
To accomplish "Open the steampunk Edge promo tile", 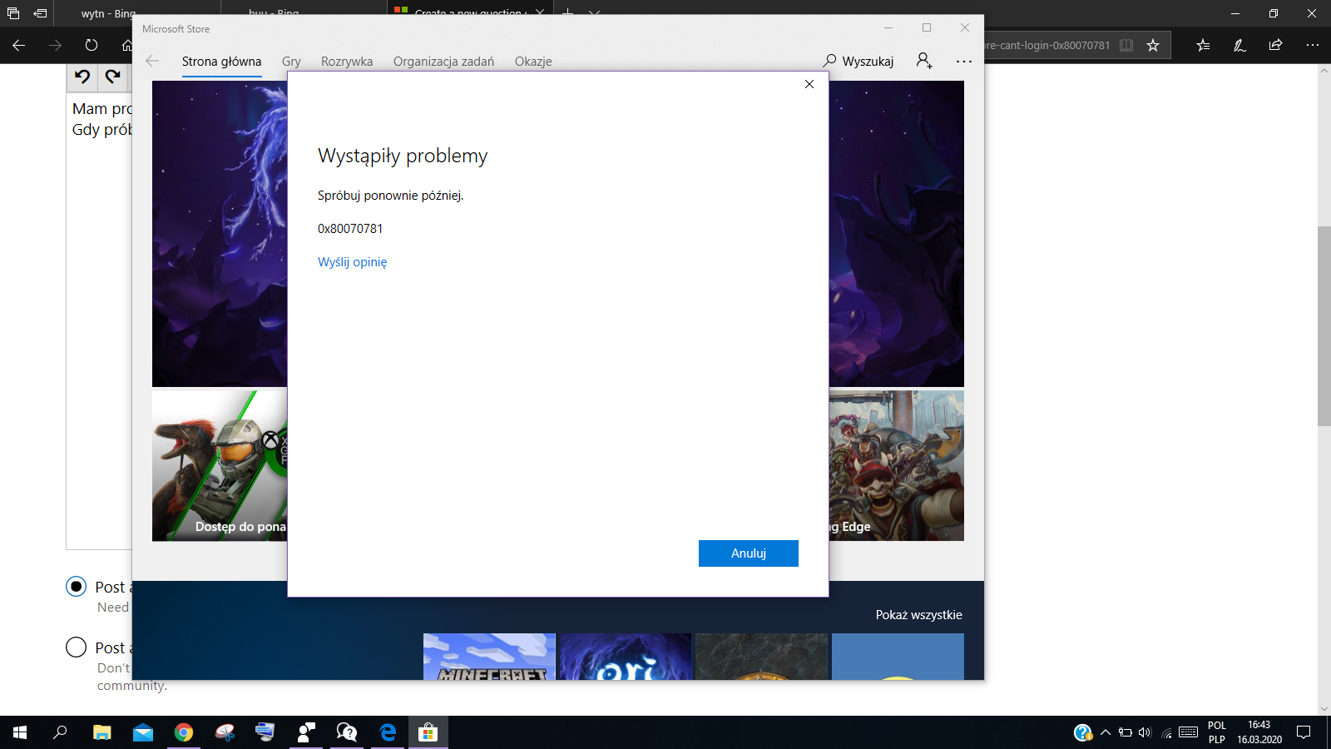I will tap(897, 466).
